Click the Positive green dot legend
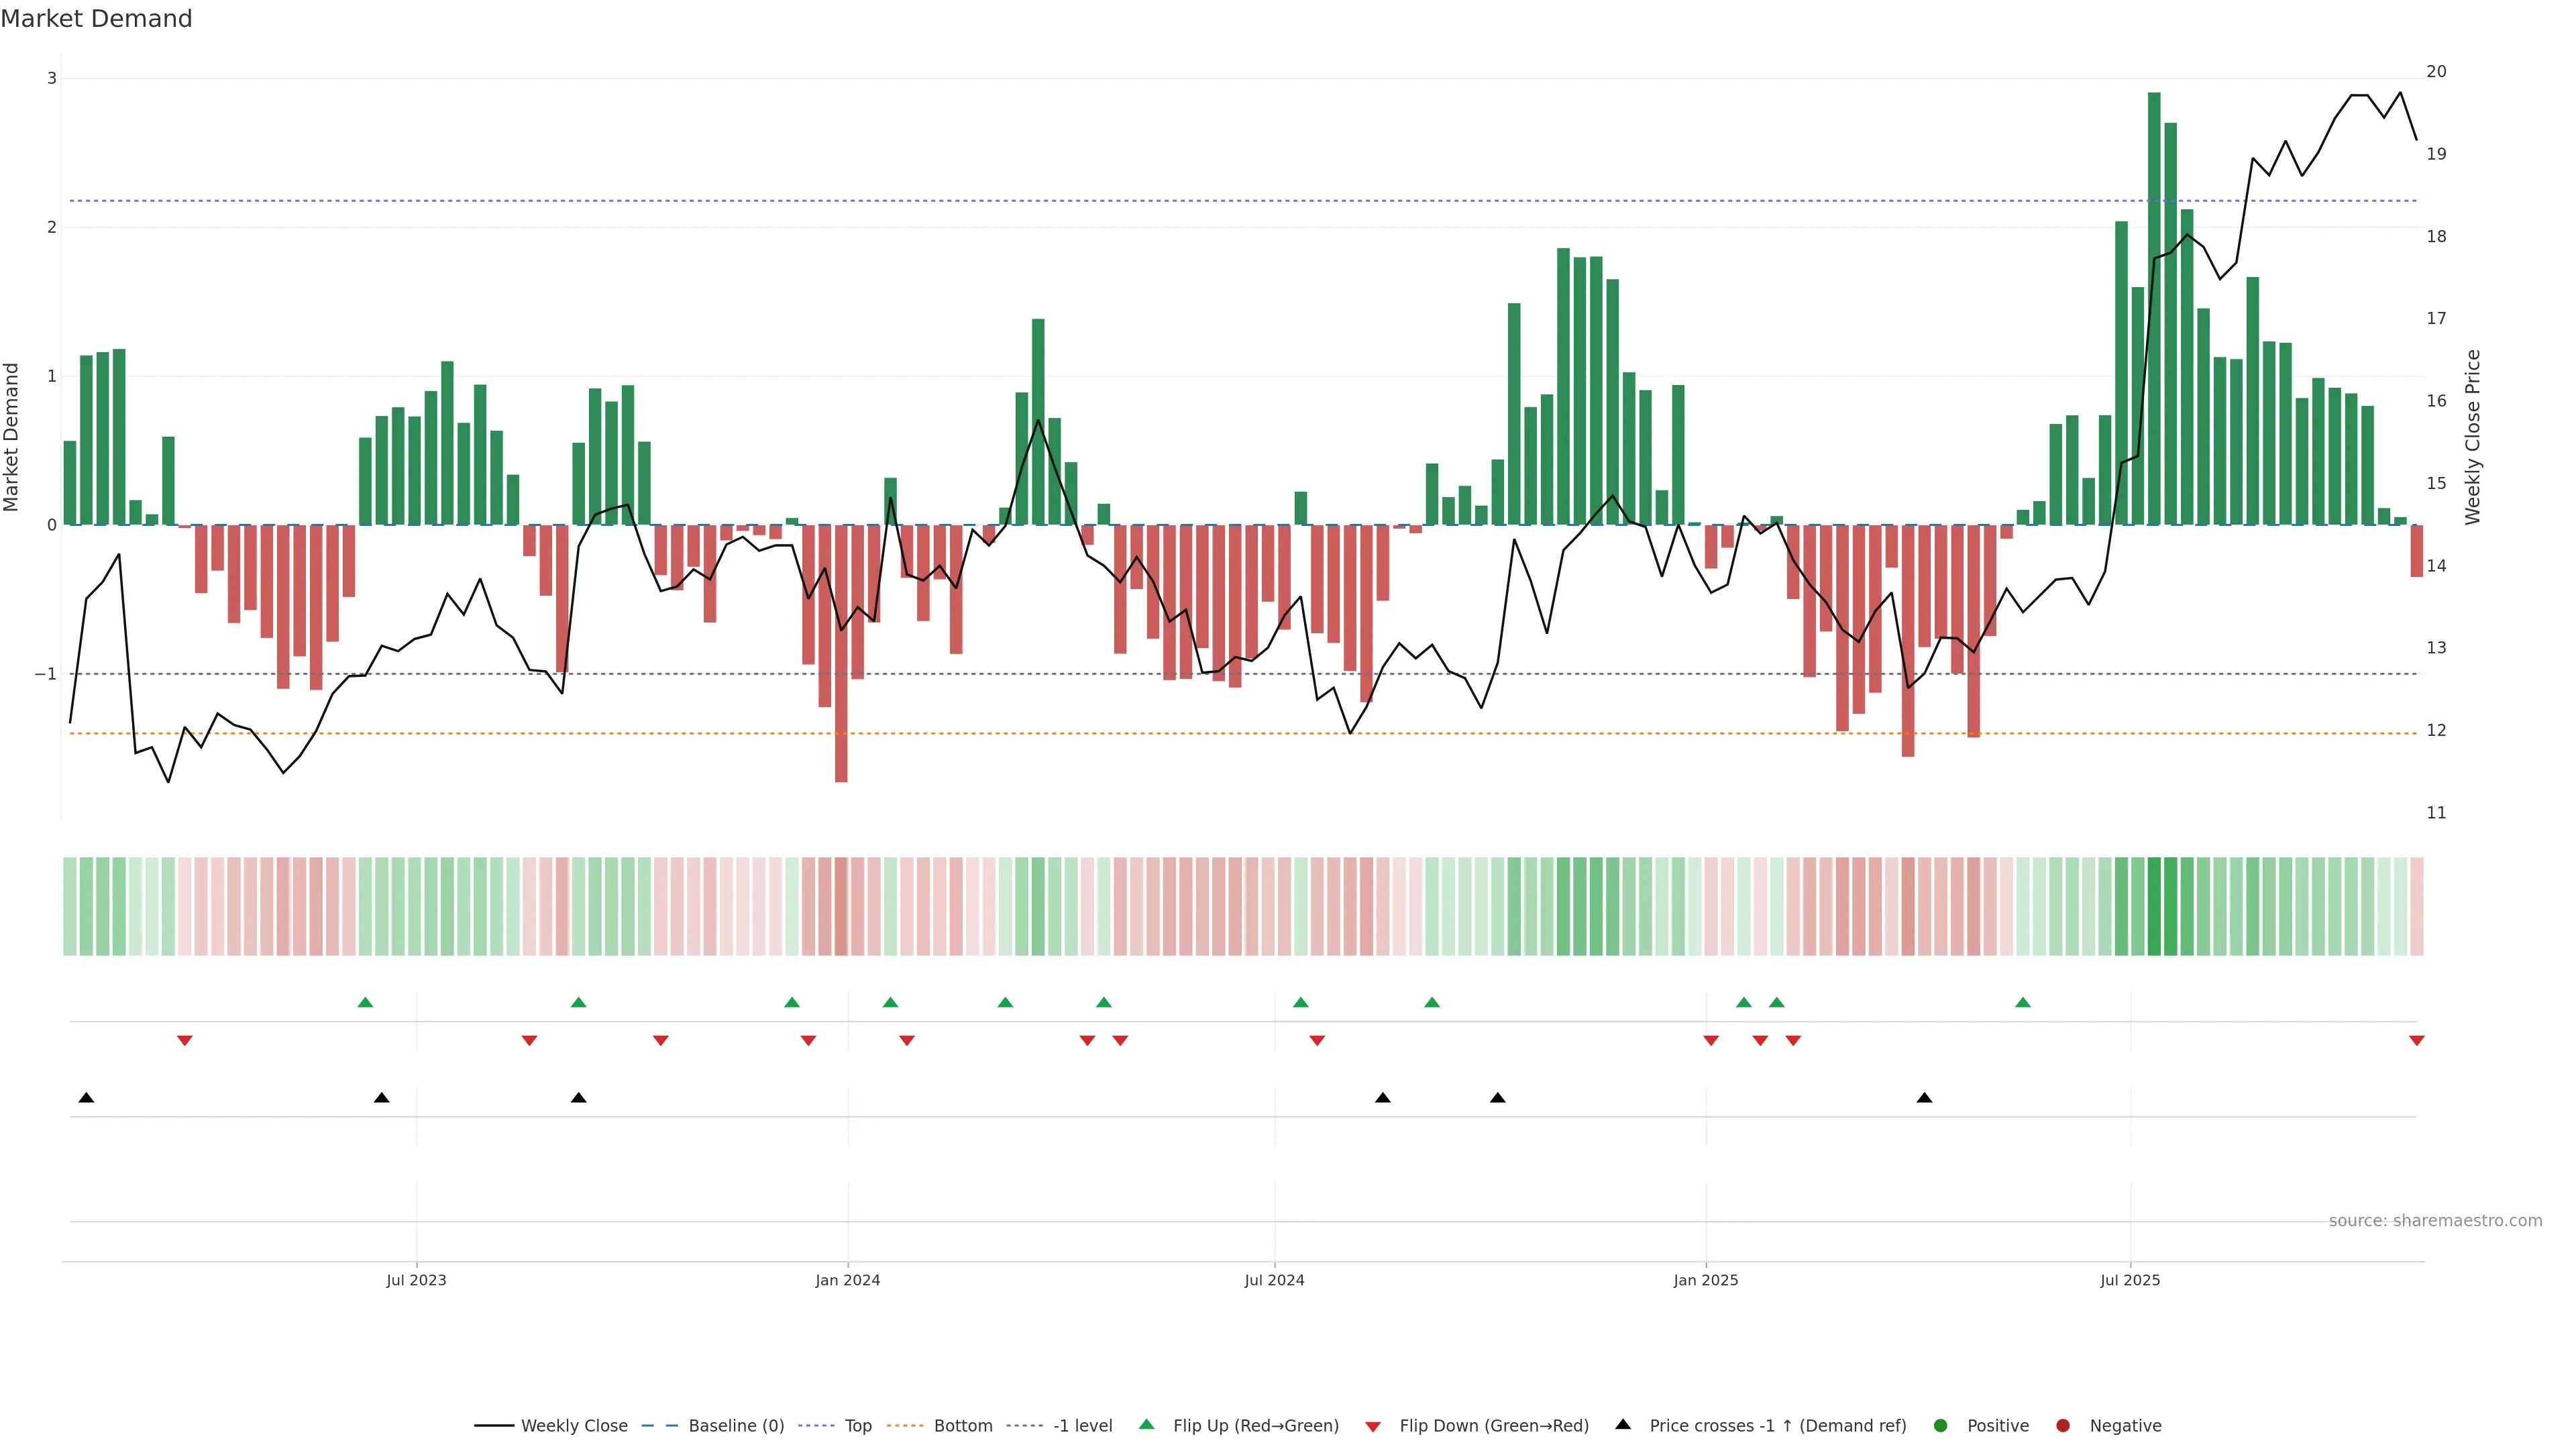Image resolution: width=2576 pixels, height=1449 pixels. point(1941,1425)
